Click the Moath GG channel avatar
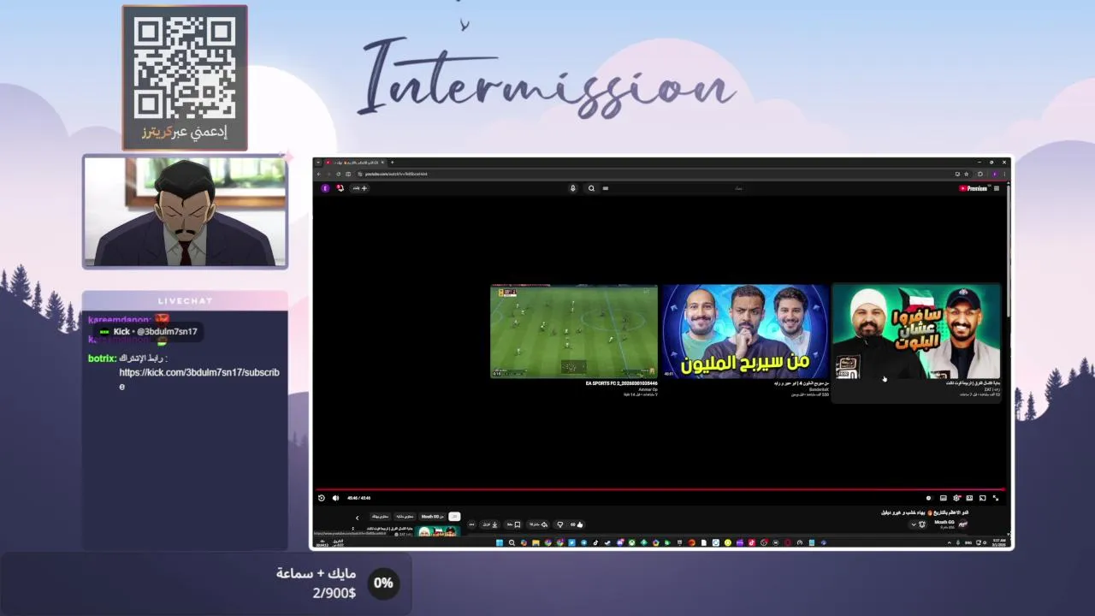Screen dimensions: 1095x616 point(963,524)
